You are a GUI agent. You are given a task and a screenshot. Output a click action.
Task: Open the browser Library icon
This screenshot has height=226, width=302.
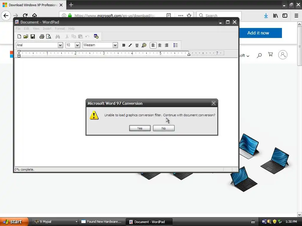point(275,16)
